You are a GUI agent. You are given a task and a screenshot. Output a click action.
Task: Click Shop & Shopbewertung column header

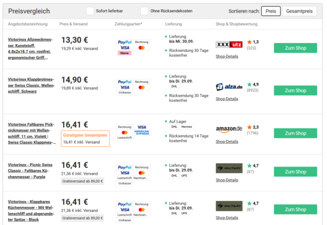[237, 24]
